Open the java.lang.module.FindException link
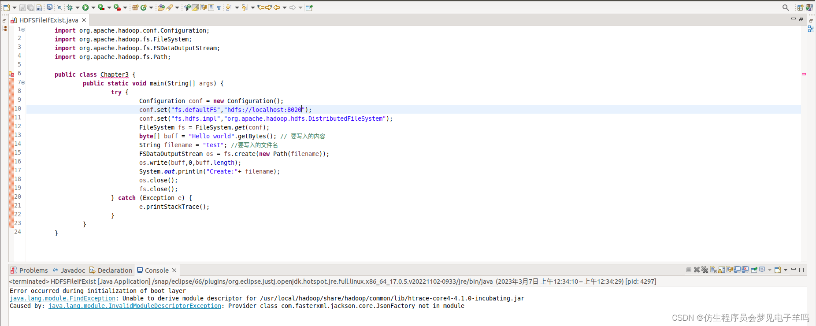Viewport: 816px width, 326px height. point(63,298)
